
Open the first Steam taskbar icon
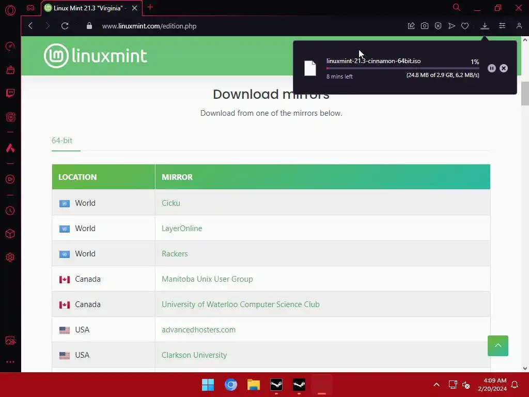pyautogui.click(x=276, y=385)
